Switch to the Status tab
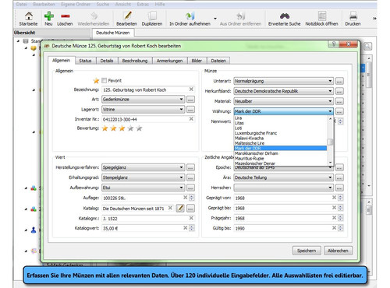This screenshot has height=288, width=390. [85, 61]
